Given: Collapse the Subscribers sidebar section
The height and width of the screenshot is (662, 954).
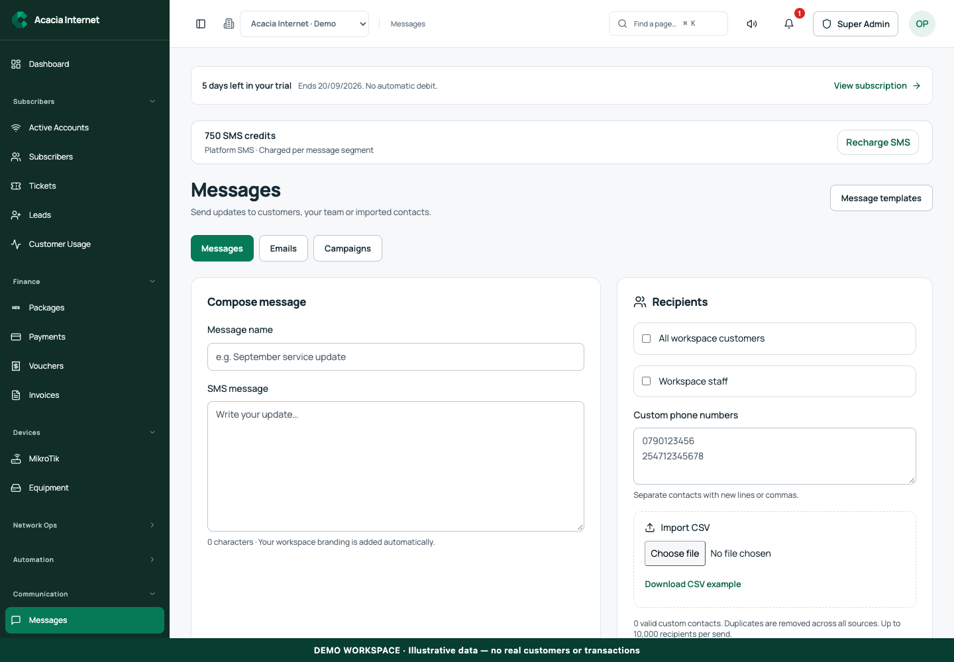Looking at the screenshot, I should tap(85, 101).
